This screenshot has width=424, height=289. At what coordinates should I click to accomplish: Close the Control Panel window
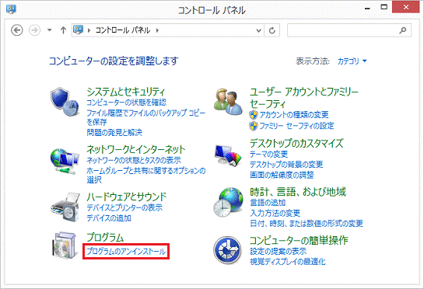[x=406, y=7]
